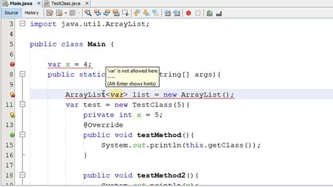Close the Main.java tab
Image resolution: width=333 pixels, height=187 pixels.
tap(39, 4)
